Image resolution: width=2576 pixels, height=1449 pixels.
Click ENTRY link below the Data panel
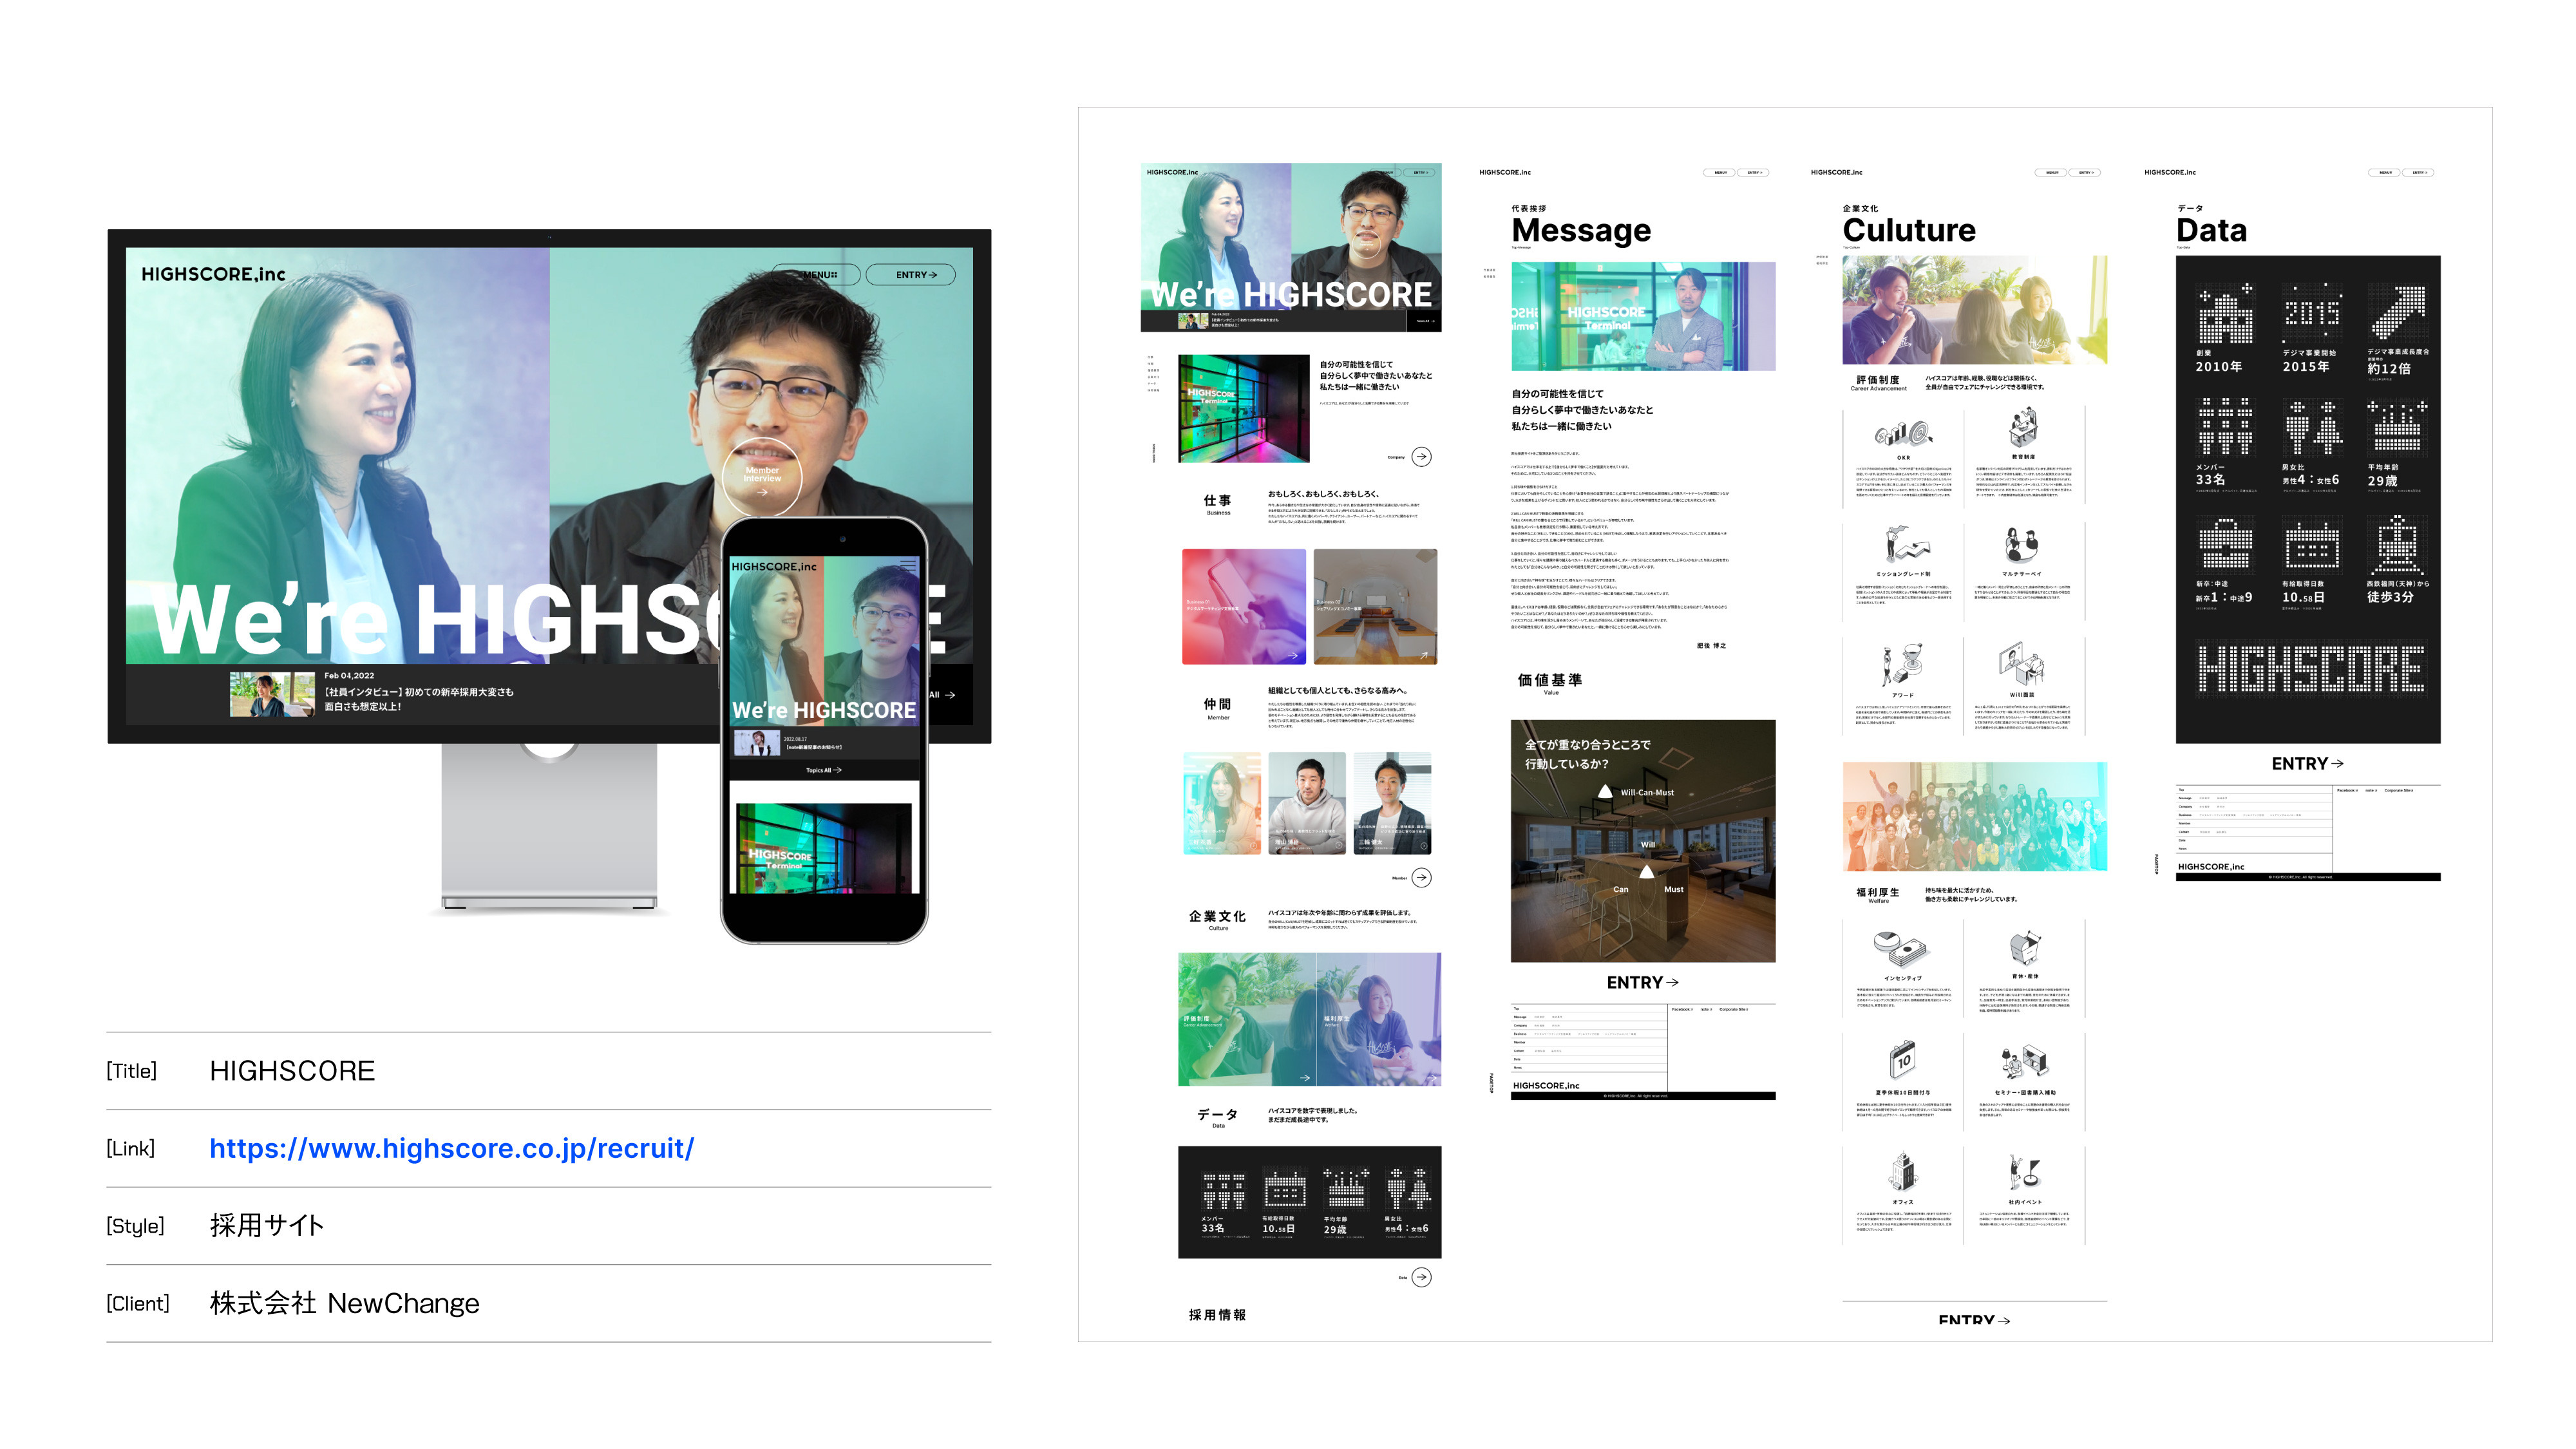click(2307, 764)
